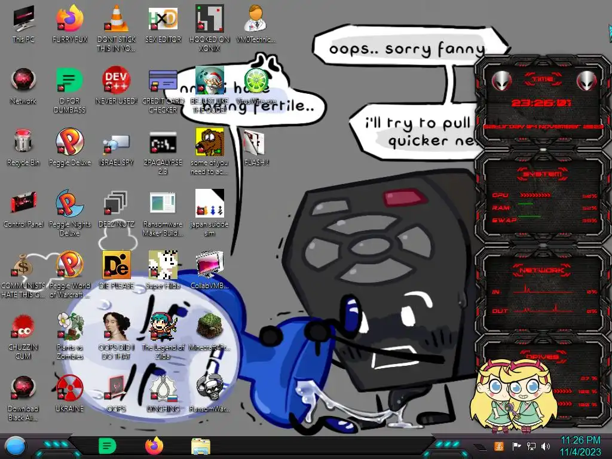
Task: Open the UKRAINE radiation icon
Action: (69, 393)
